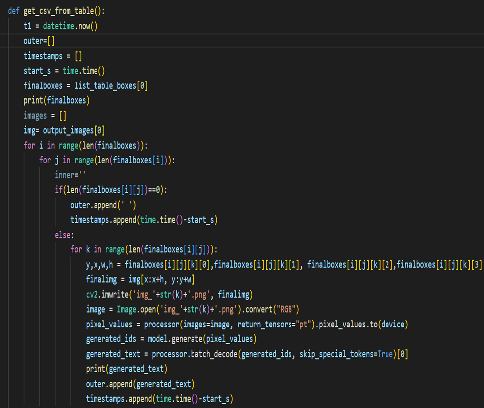Click the last timestamps.append line
Viewport: 484px width, 408px height.
click(160, 399)
